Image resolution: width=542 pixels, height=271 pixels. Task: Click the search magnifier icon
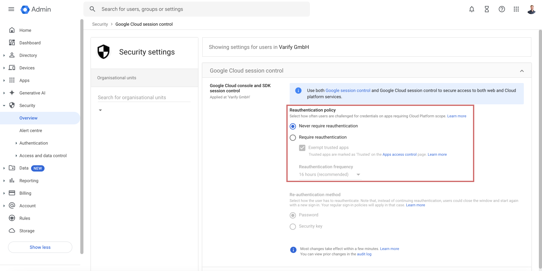click(x=93, y=9)
